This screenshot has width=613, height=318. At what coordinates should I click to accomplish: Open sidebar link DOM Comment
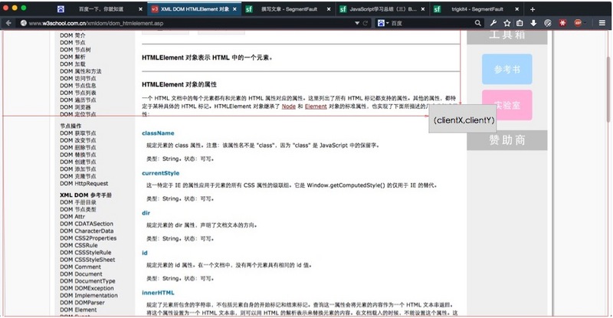point(80,267)
